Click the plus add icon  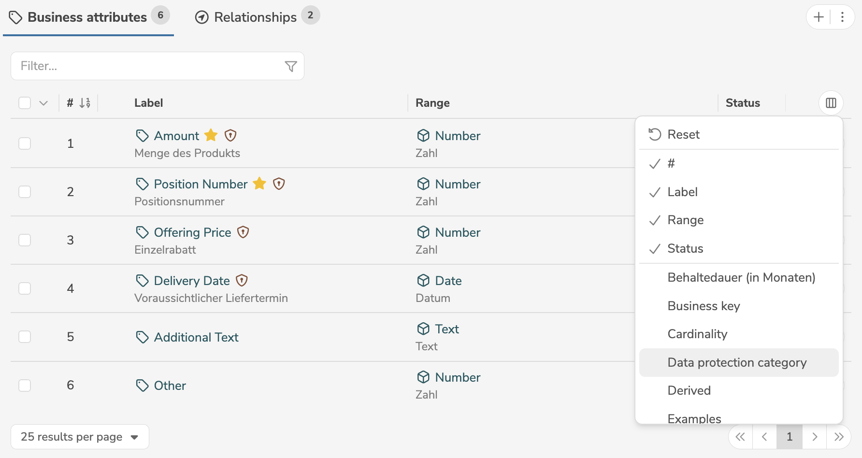pyautogui.click(x=819, y=17)
